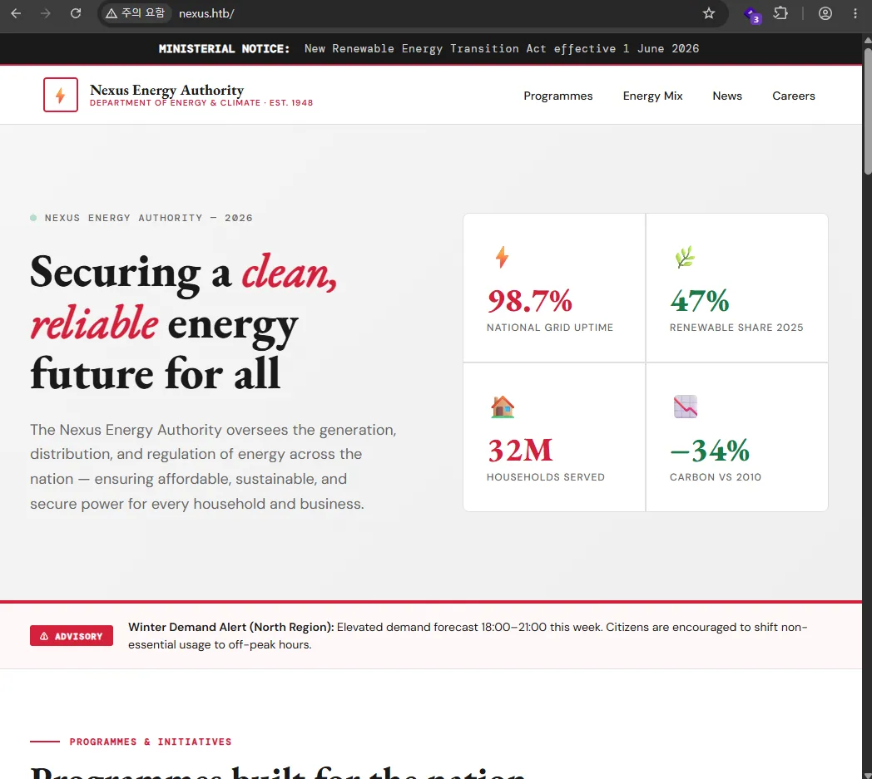This screenshot has height=779, width=872.
Task: Click the Nexus Energy Authority lightning logo
Action: tap(61, 95)
